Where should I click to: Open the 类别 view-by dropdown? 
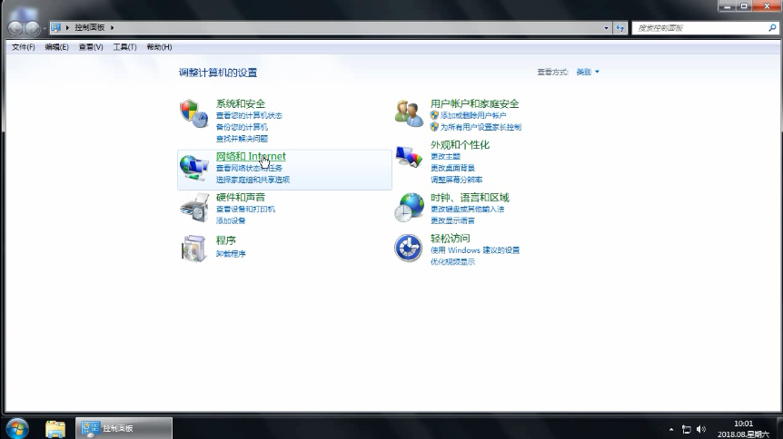pos(588,72)
